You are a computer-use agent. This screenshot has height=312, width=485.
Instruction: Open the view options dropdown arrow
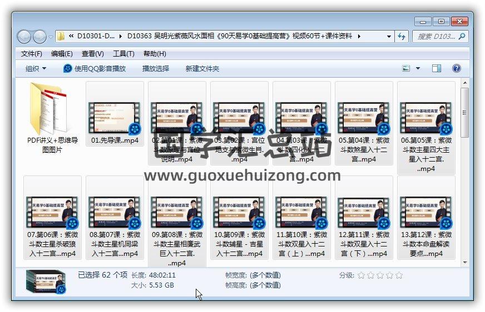pyautogui.click(x=418, y=68)
